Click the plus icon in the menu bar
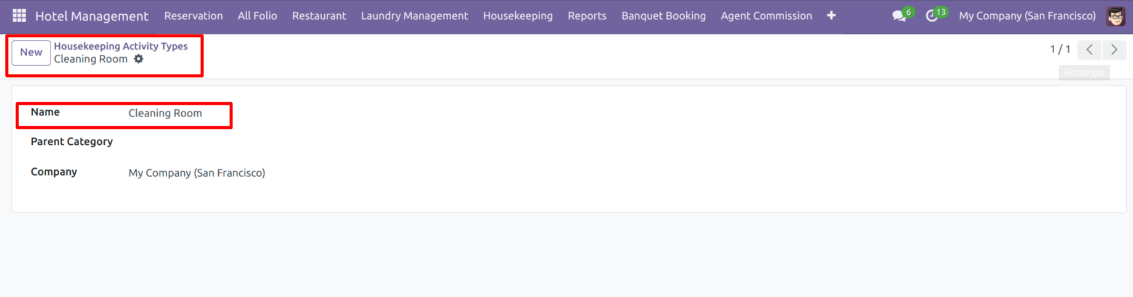The image size is (1133, 297). [x=831, y=16]
